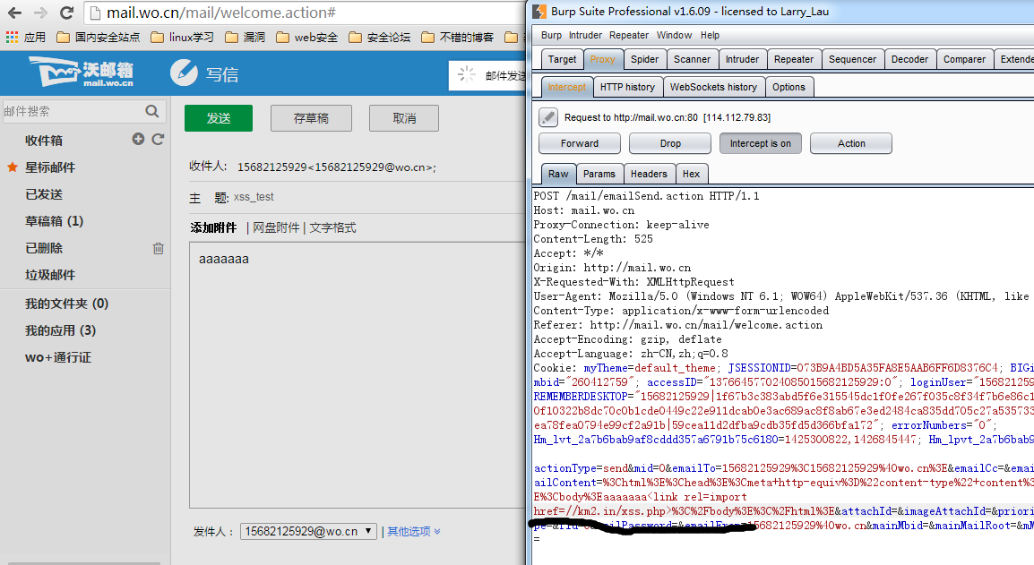This screenshot has width=1034, height=565.
Task: Show the Raw request view
Action: click(x=558, y=174)
